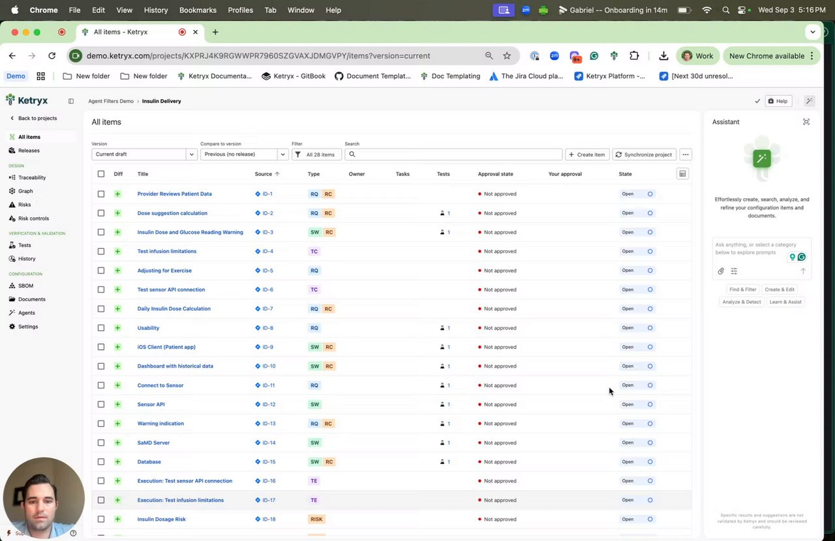Viewport: 835px width, 541px height.
Task: Open Chrome tab search chevron
Action: click(812, 32)
